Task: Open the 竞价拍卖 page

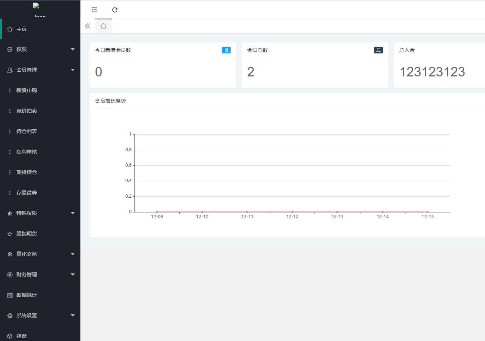Action: click(27, 111)
